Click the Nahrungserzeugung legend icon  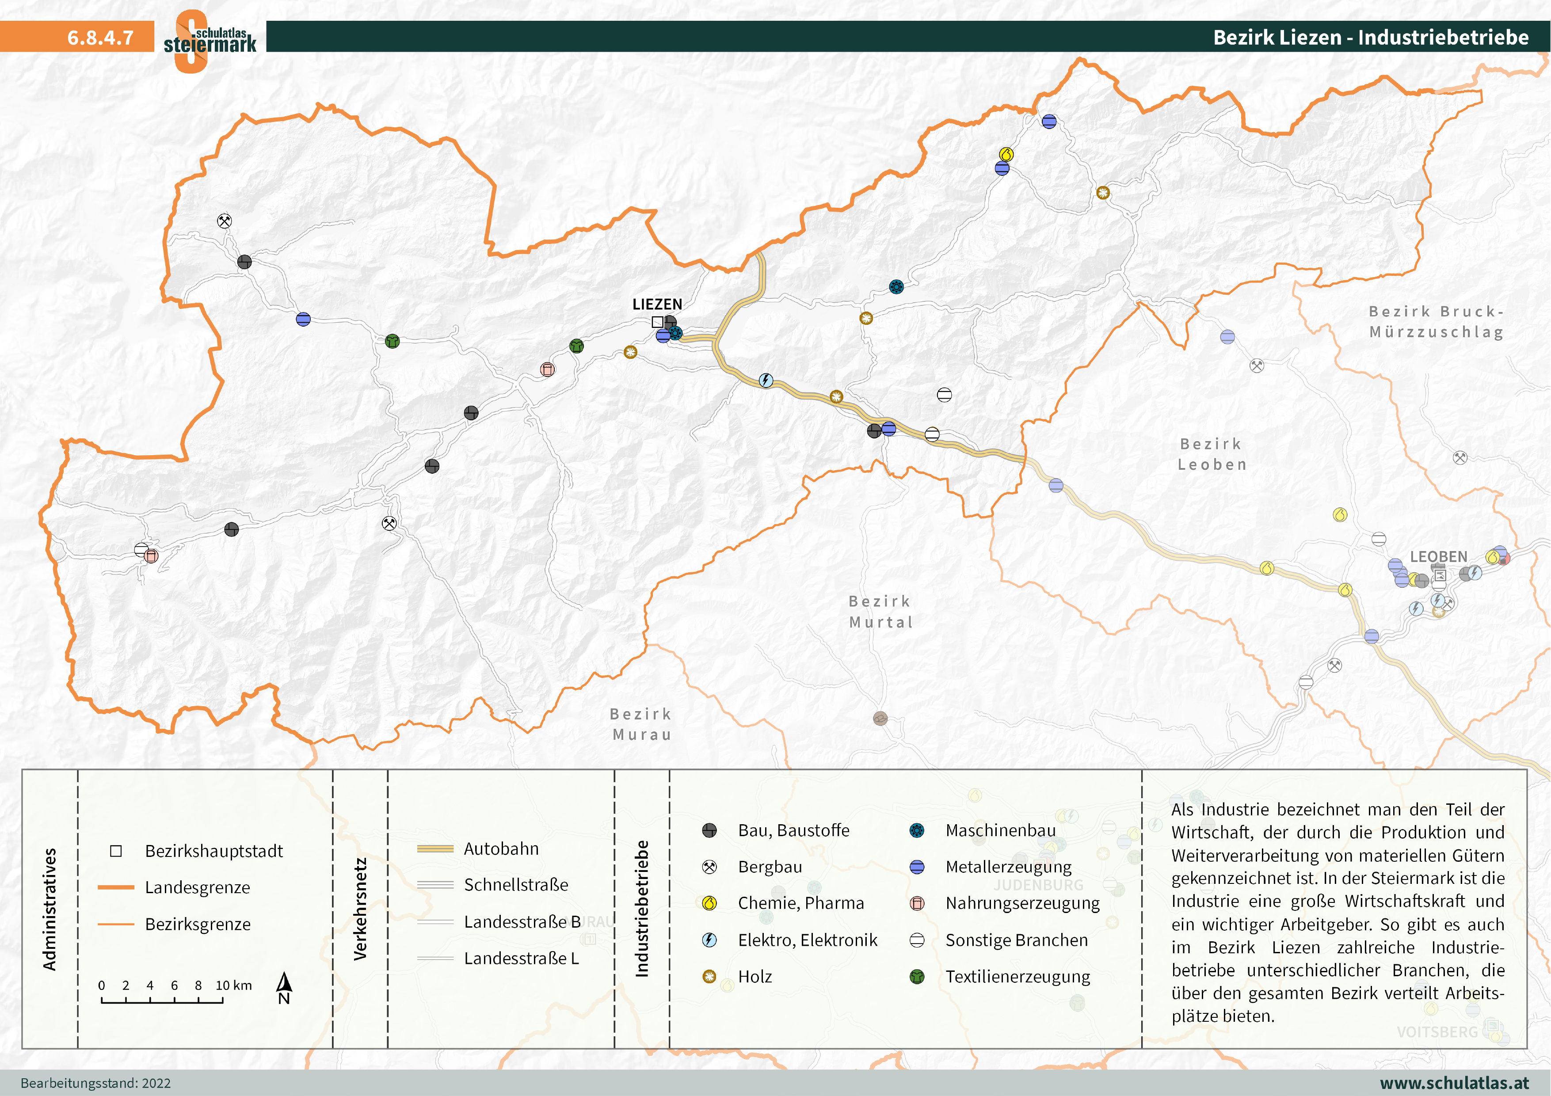click(x=917, y=904)
